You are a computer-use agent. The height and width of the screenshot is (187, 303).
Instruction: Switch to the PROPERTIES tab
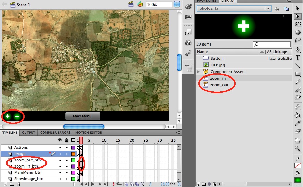(207, 1)
